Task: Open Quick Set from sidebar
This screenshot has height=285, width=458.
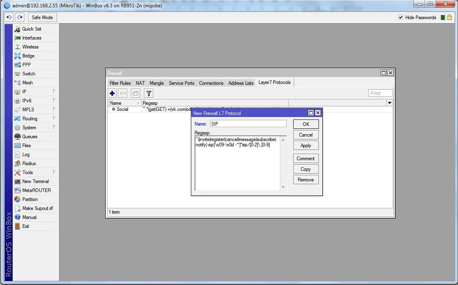Action: point(35,29)
